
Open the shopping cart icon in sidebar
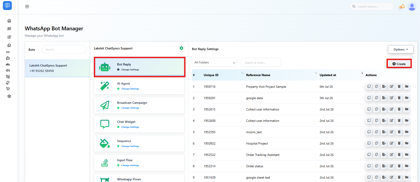coord(8,89)
